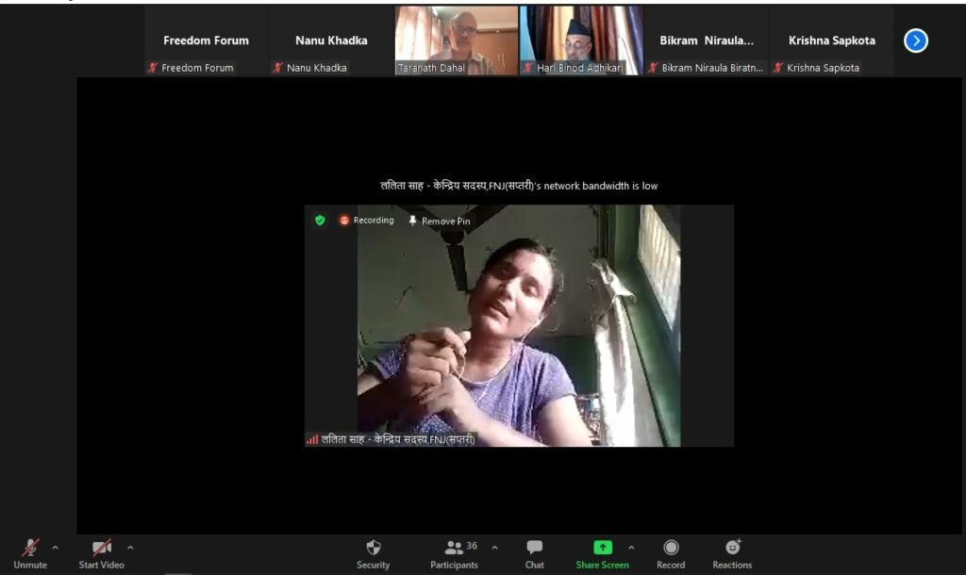Select the Freedom Forum participant tile
The width and height of the screenshot is (966, 575).
pos(206,41)
